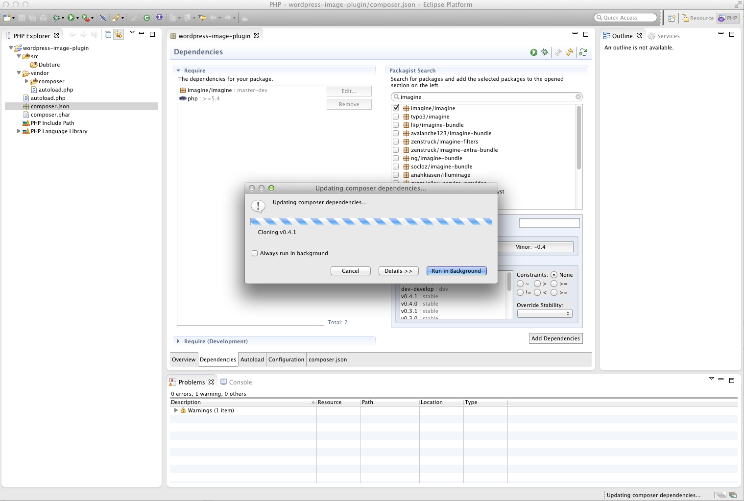Switch to the Configuration tab
This screenshot has width=744, height=501.
coord(286,359)
